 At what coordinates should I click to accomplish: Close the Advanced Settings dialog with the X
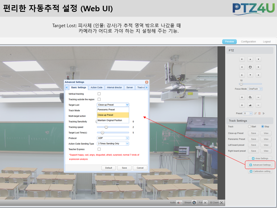pos(147,82)
